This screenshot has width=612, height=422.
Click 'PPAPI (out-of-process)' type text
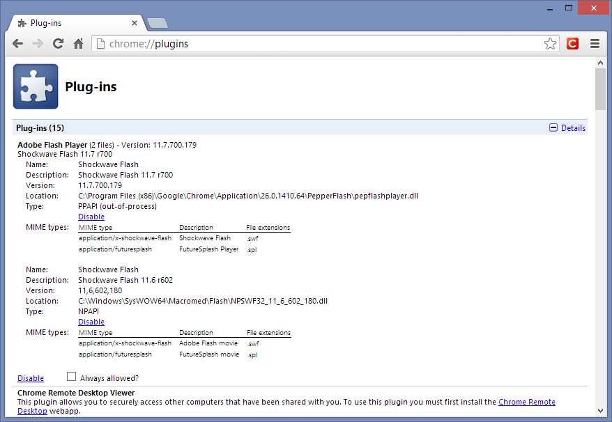point(118,206)
